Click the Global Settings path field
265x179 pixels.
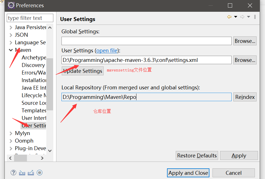pos(146,41)
